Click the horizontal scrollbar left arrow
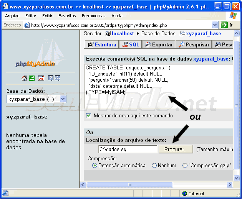This screenshot has height=199, width=242. coord(83,184)
